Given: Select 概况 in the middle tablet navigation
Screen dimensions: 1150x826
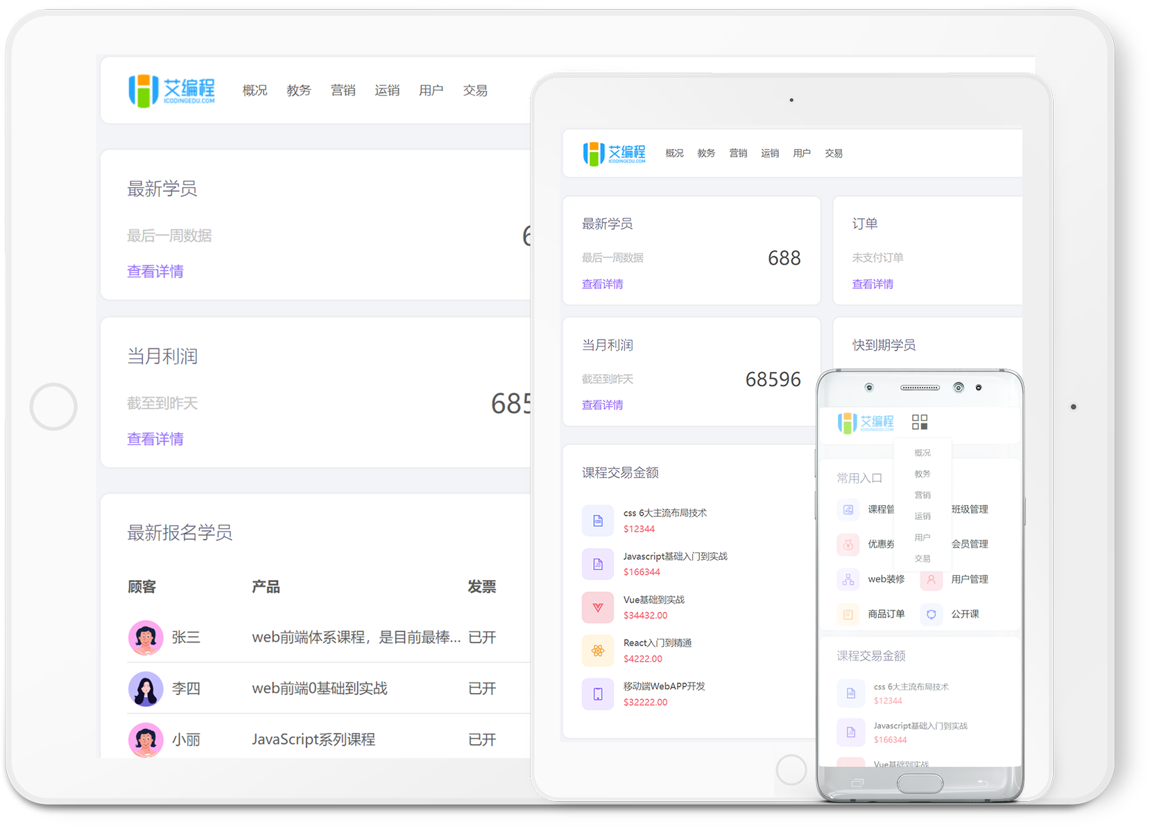Looking at the screenshot, I should point(674,153).
